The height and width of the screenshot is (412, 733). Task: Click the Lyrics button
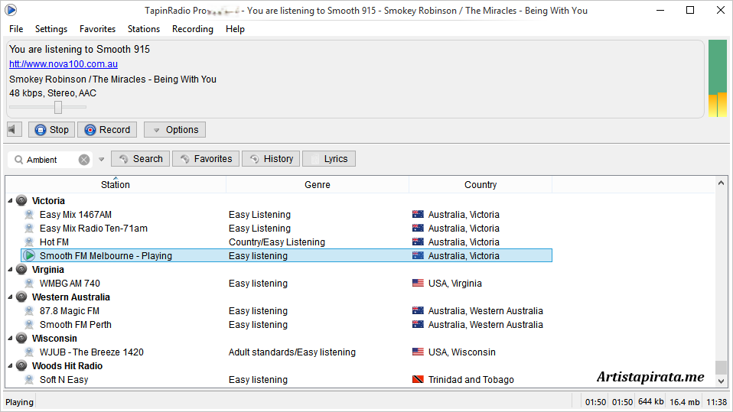(329, 159)
